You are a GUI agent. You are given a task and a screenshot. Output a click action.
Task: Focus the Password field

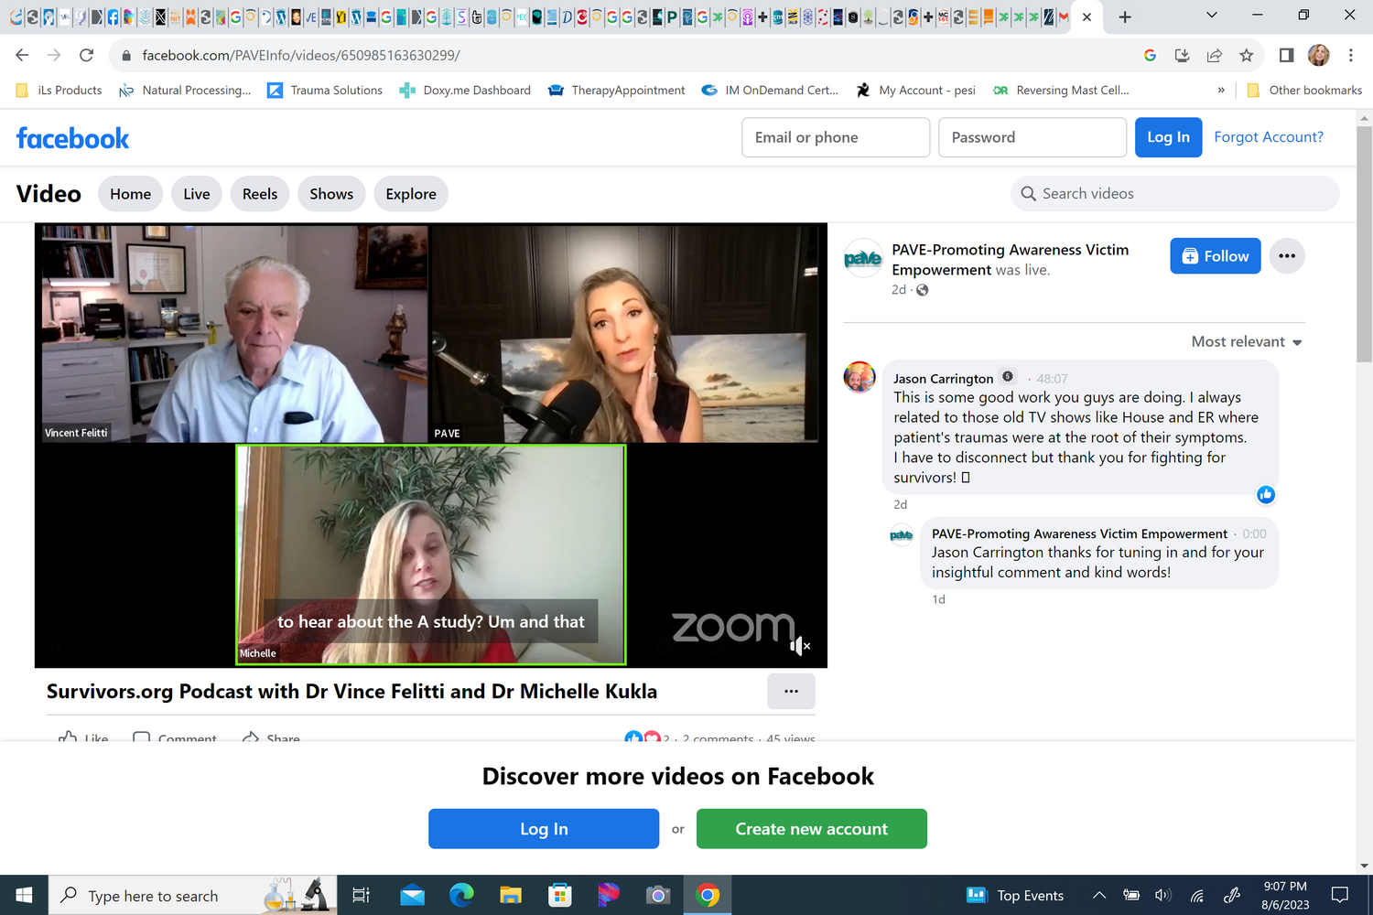(x=1032, y=137)
